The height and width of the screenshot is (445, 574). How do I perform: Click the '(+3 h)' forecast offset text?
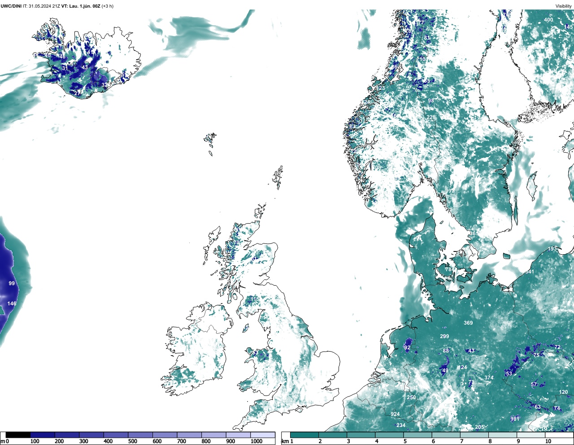(108, 6)
